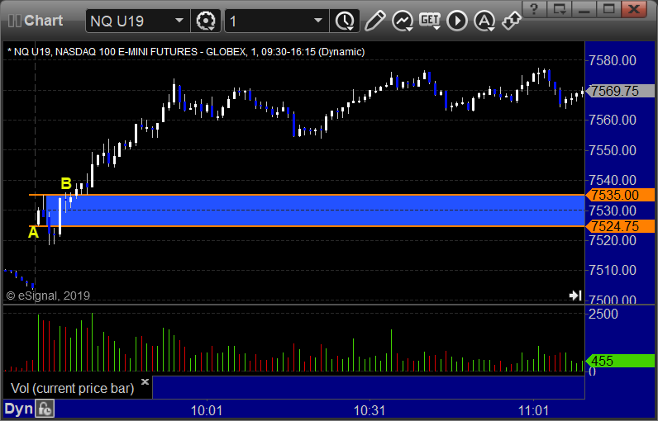This screenshot has height=421, width=658.
Task: Maximize the chart window
Action: click(609, 9)
